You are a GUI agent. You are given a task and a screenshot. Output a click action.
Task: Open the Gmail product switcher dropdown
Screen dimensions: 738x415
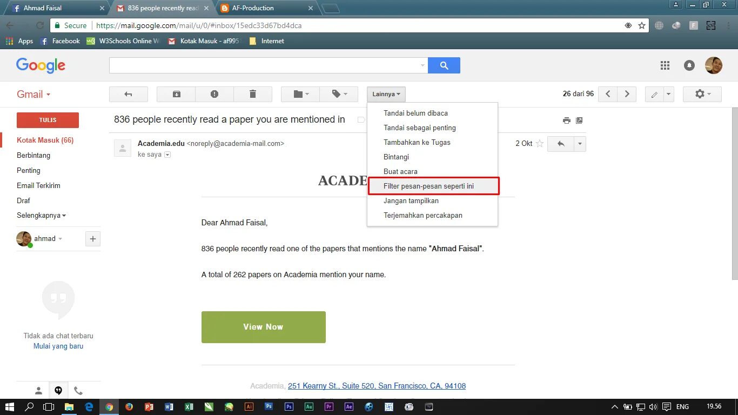click(x=33, y=94)
